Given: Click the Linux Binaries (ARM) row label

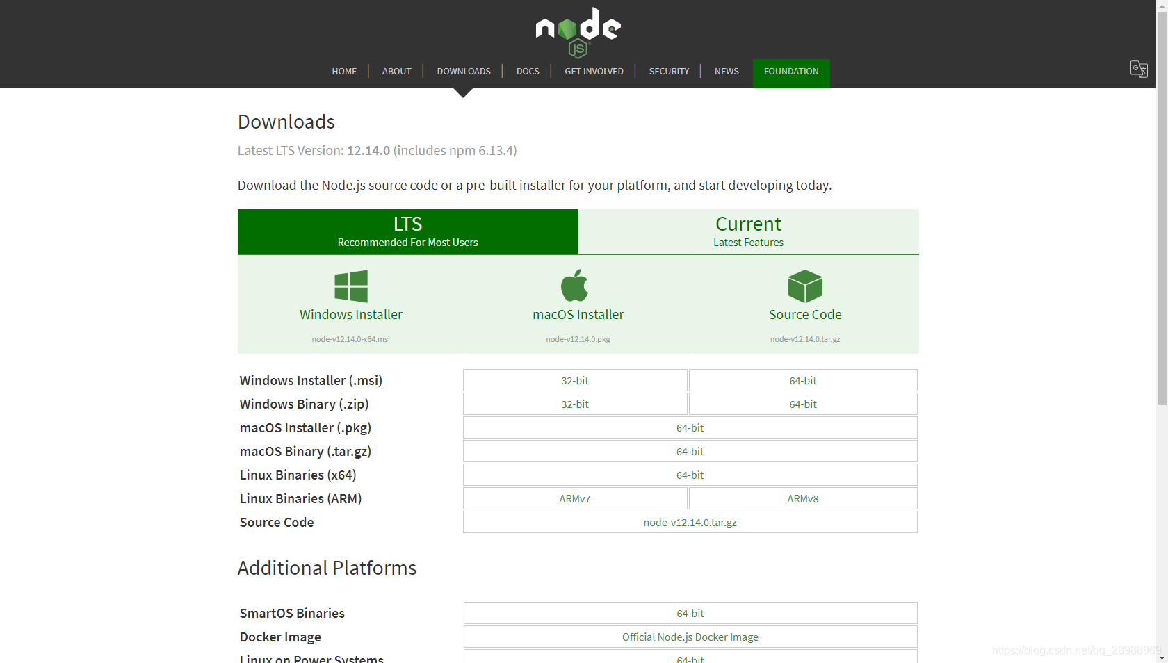Looking at the screenshot, I should pyautogui.click(x=300, y=499).
